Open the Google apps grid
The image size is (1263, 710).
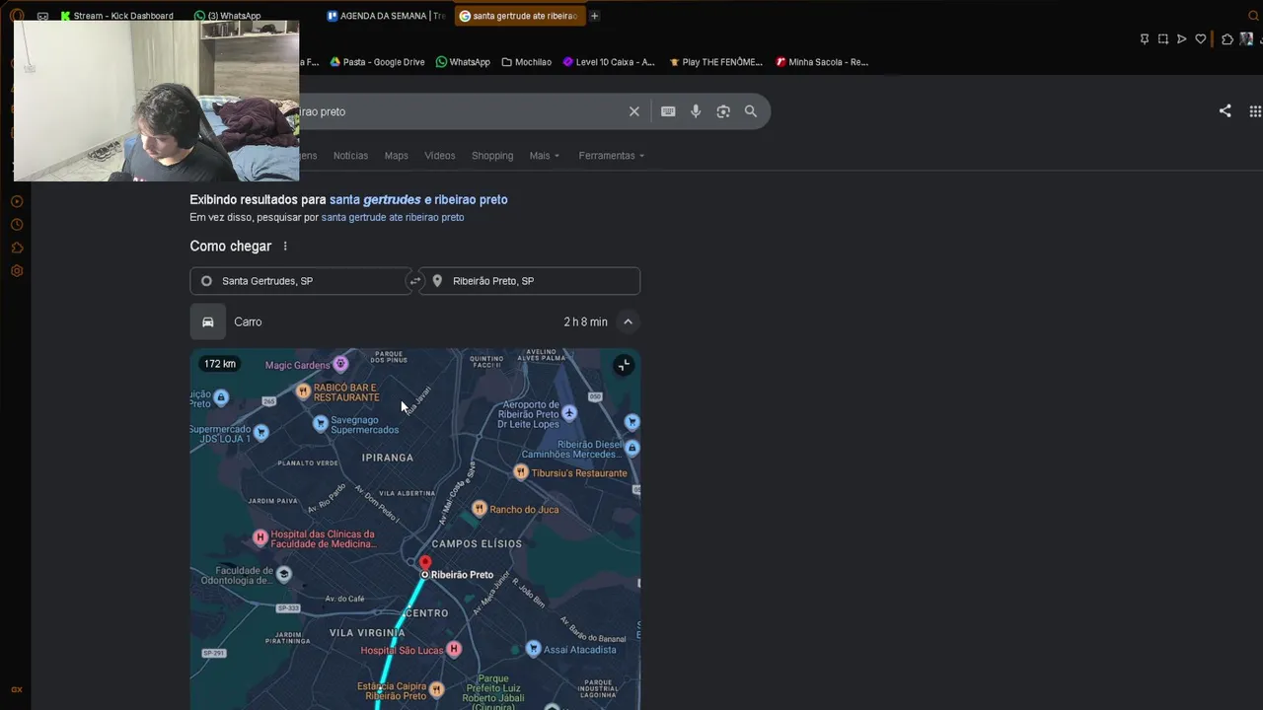click(x=1255, y=111)
